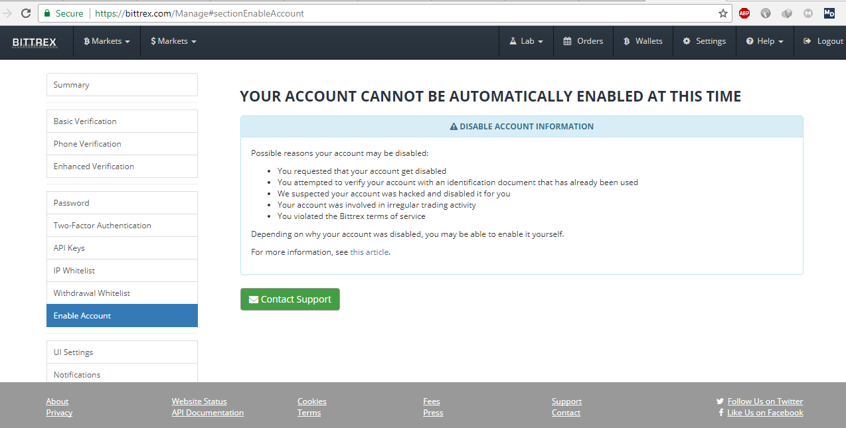846x428 pixels.
Task: Open Enhanced Verification section
Action: coord(122,167)
